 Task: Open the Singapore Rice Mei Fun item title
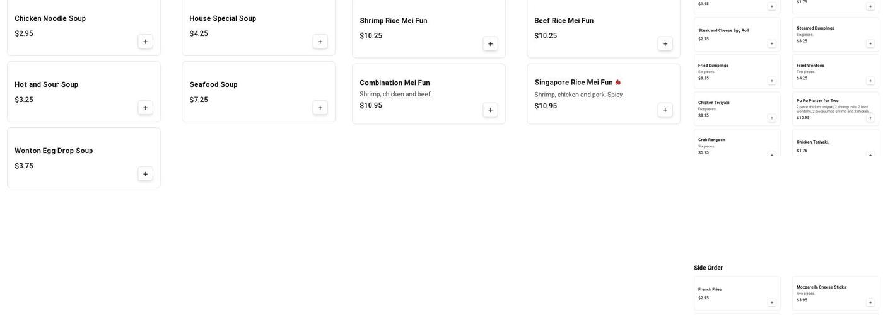coord(573,83)
